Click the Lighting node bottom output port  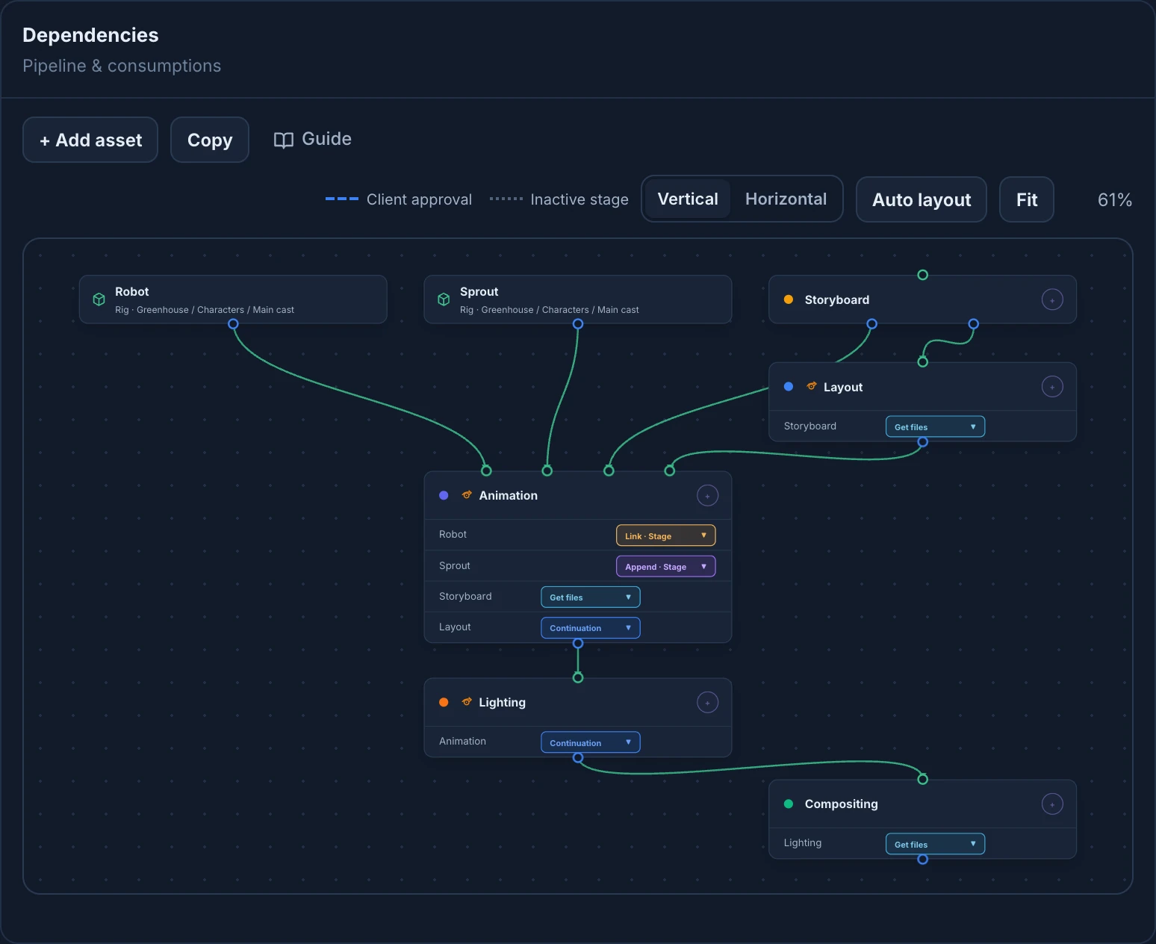tap(578, 758)
